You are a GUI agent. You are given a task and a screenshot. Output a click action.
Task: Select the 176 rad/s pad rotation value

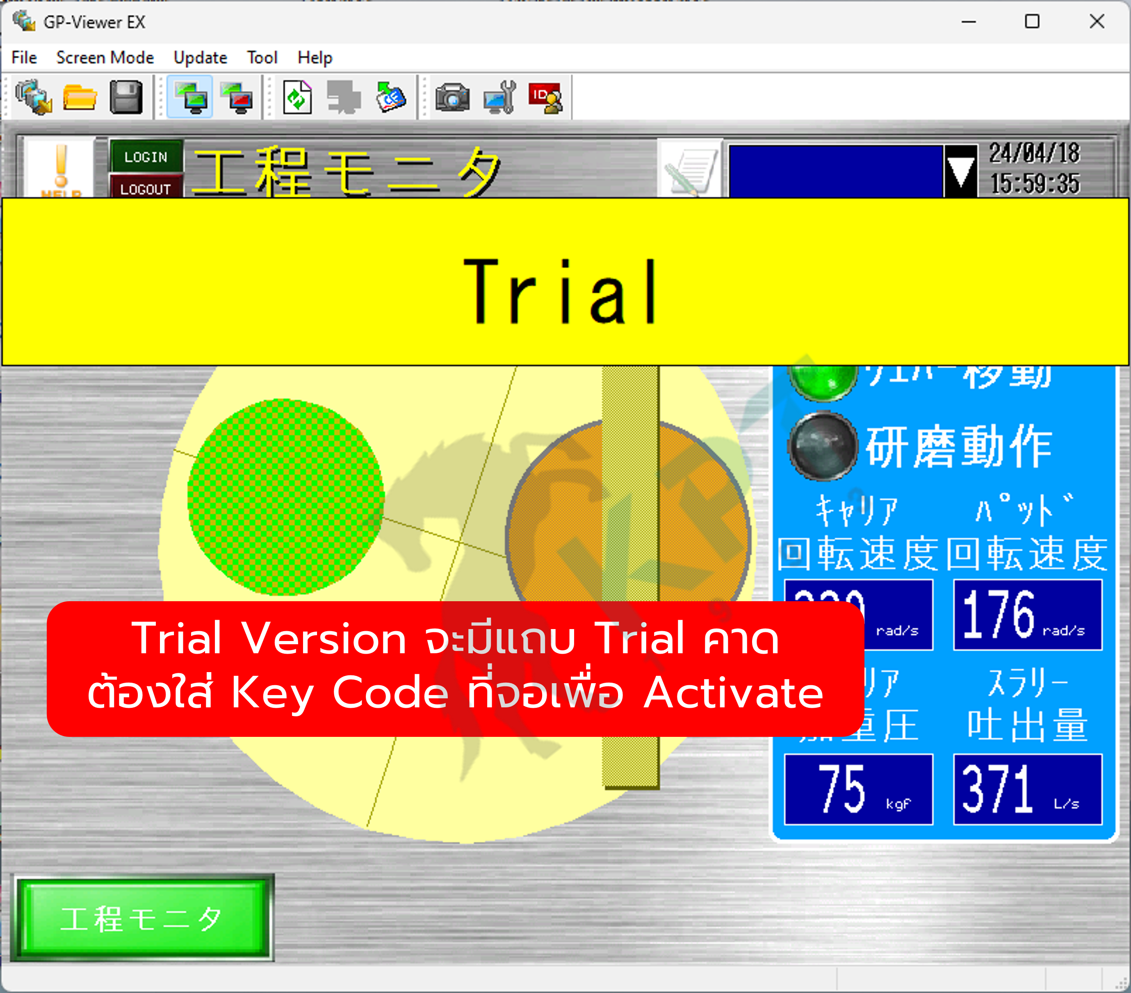click(x=1028, y=615)
